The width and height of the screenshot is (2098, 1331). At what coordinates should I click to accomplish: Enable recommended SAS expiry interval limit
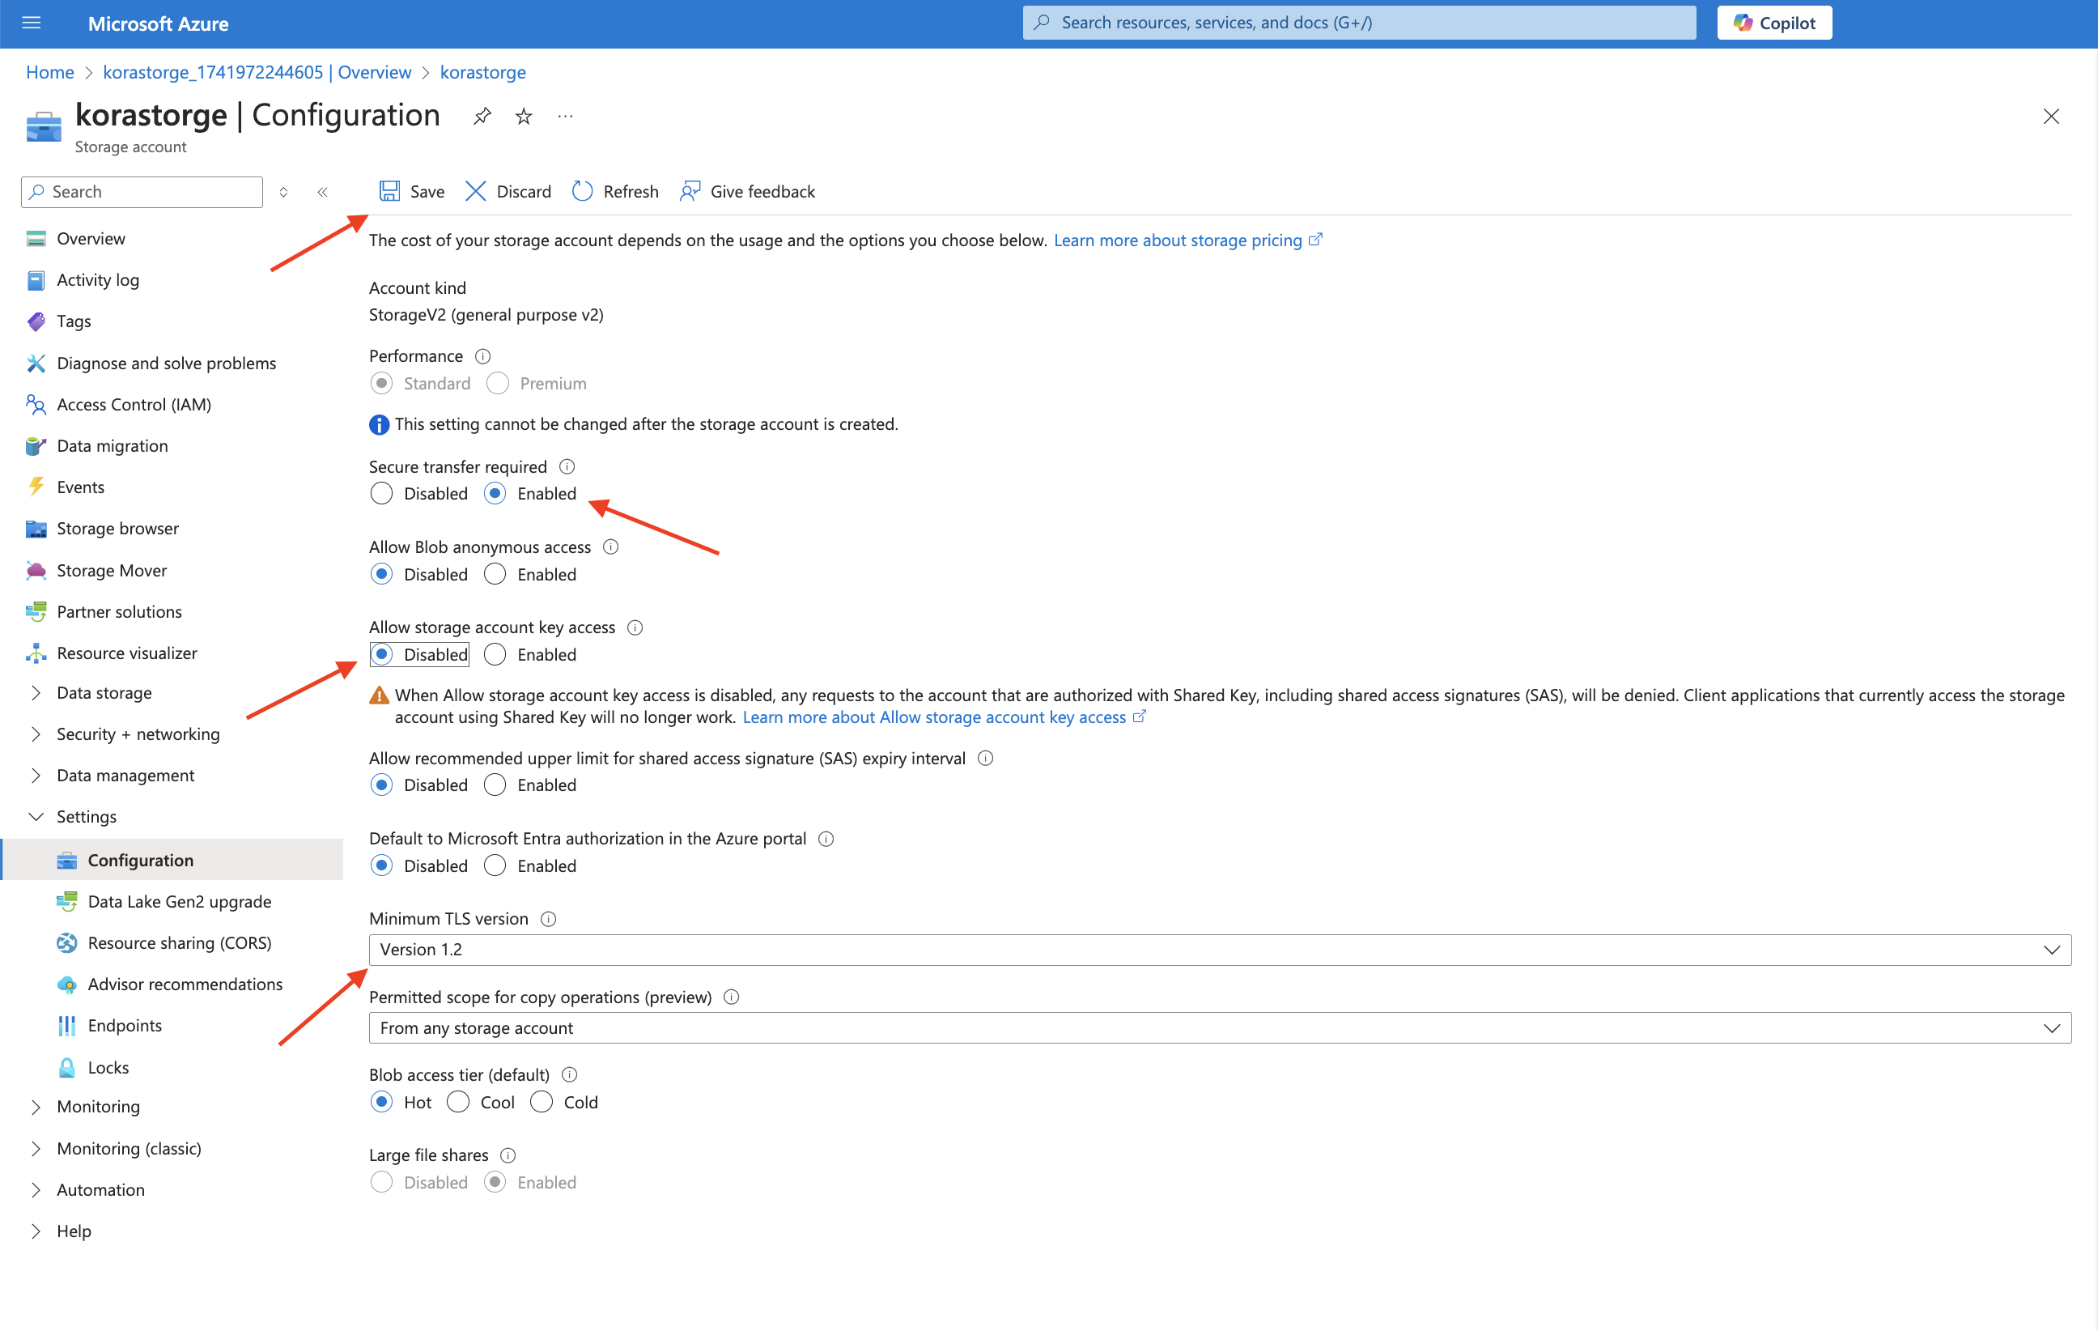[x=495, y=785]
